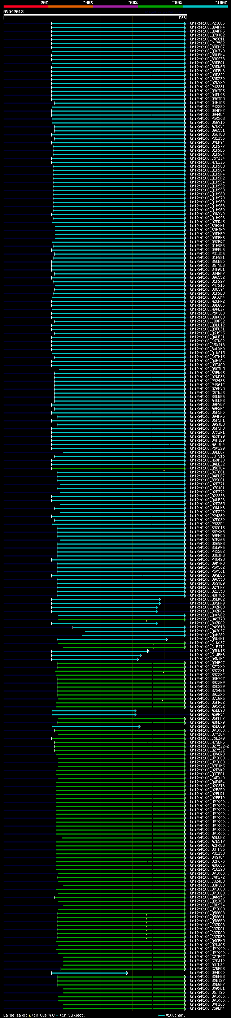The image size is (231, 1018).
Task: Click the red 20% identity legend color bar
Action: (x=26, y=7)
